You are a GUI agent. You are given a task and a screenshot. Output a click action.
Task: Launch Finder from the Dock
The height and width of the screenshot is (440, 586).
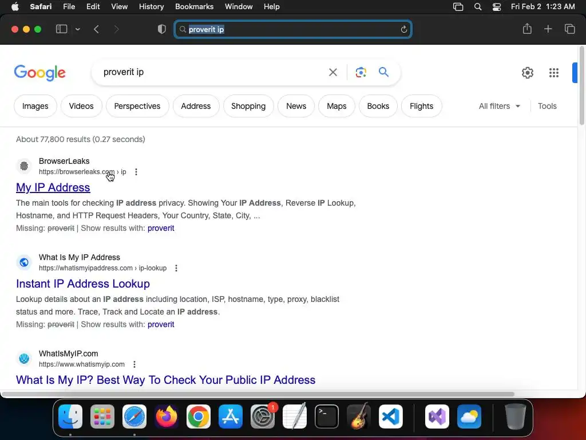[x=70, y=417]
